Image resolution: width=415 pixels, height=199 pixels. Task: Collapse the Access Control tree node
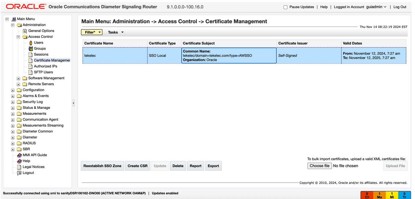pyautogui.click(x=18, y=37)
